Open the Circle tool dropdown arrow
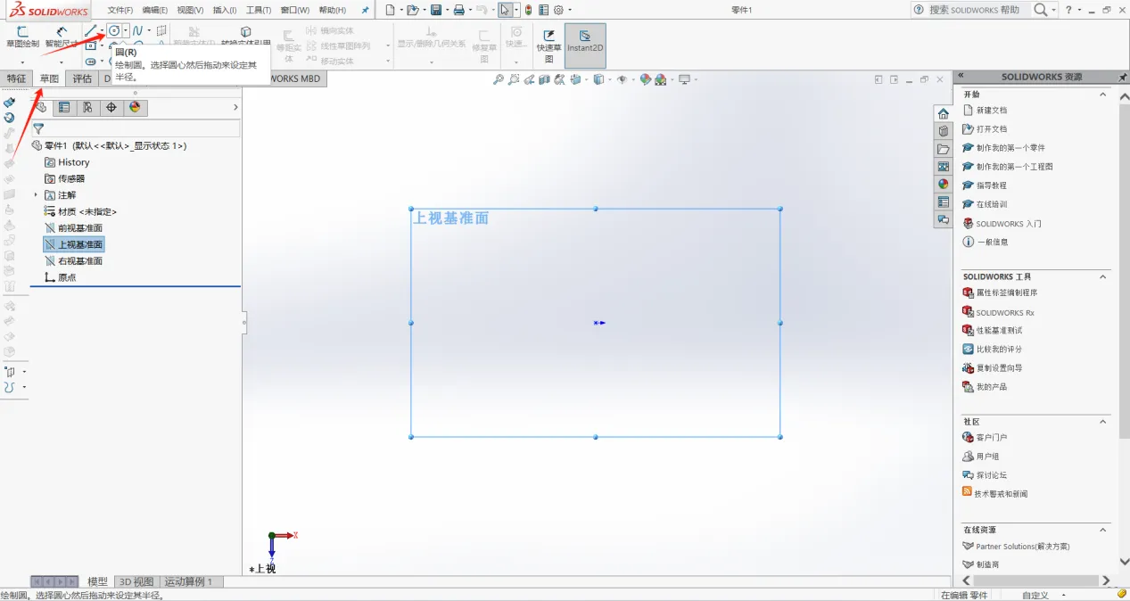1130x601 pixels. 126,31
